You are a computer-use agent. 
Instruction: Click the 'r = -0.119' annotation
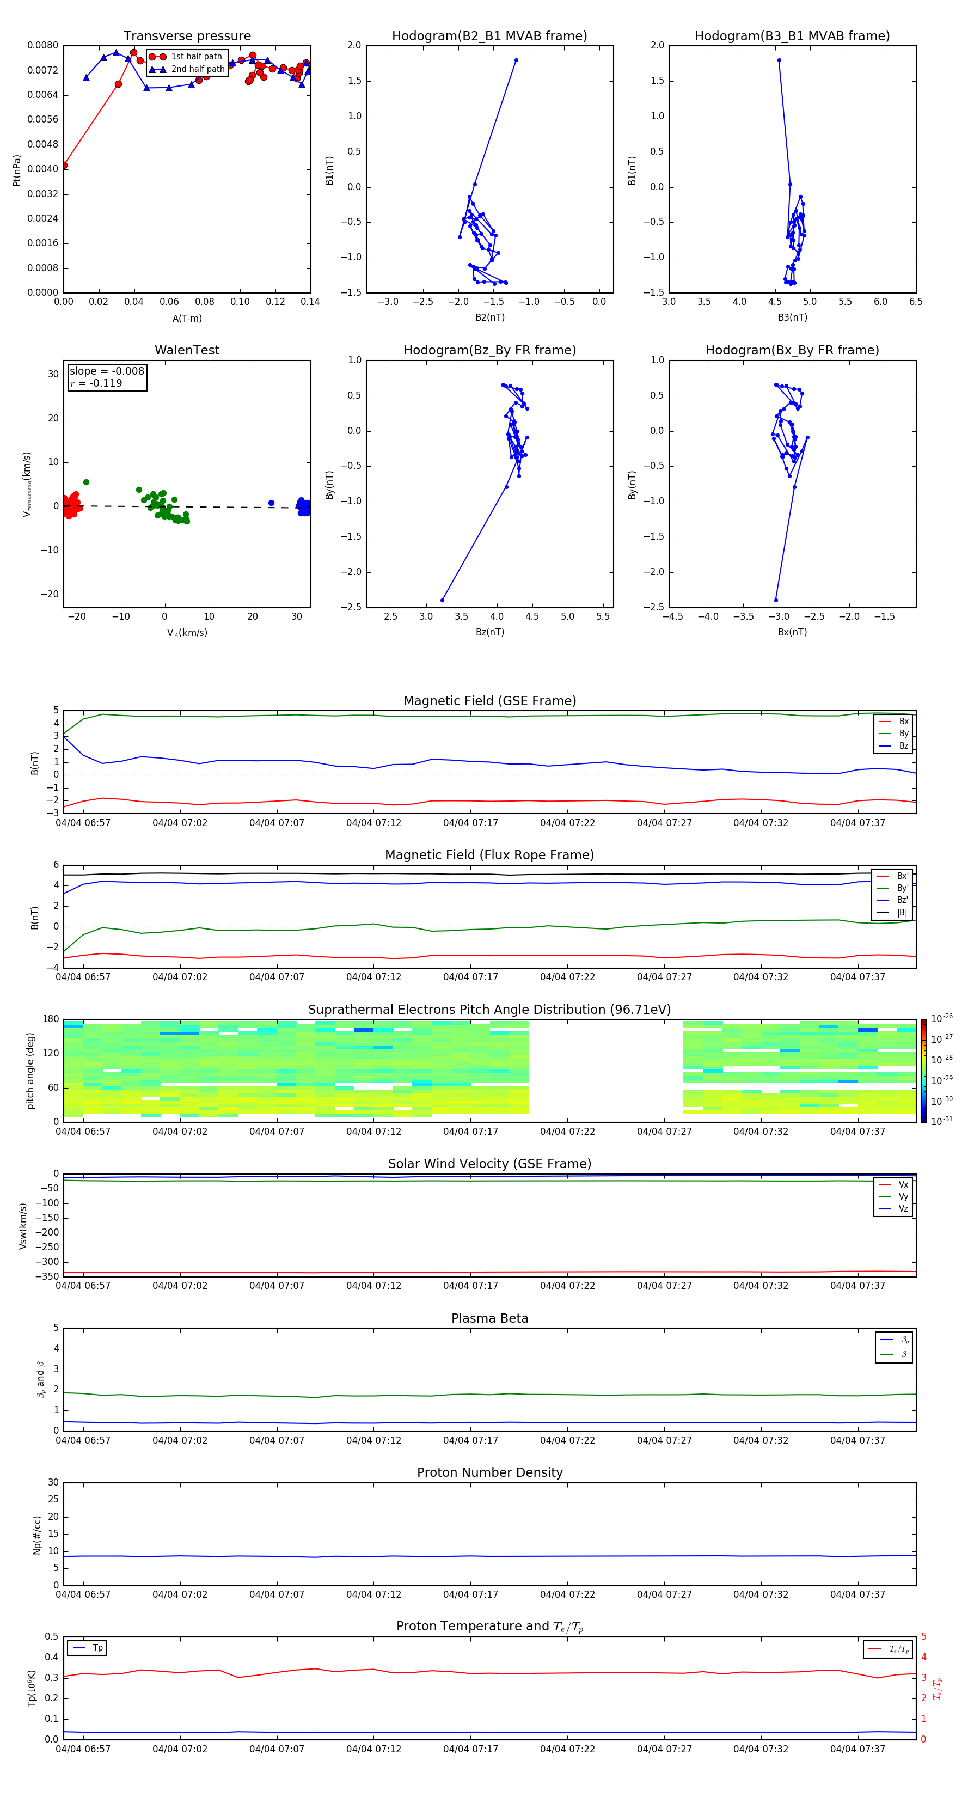[96, 383]
